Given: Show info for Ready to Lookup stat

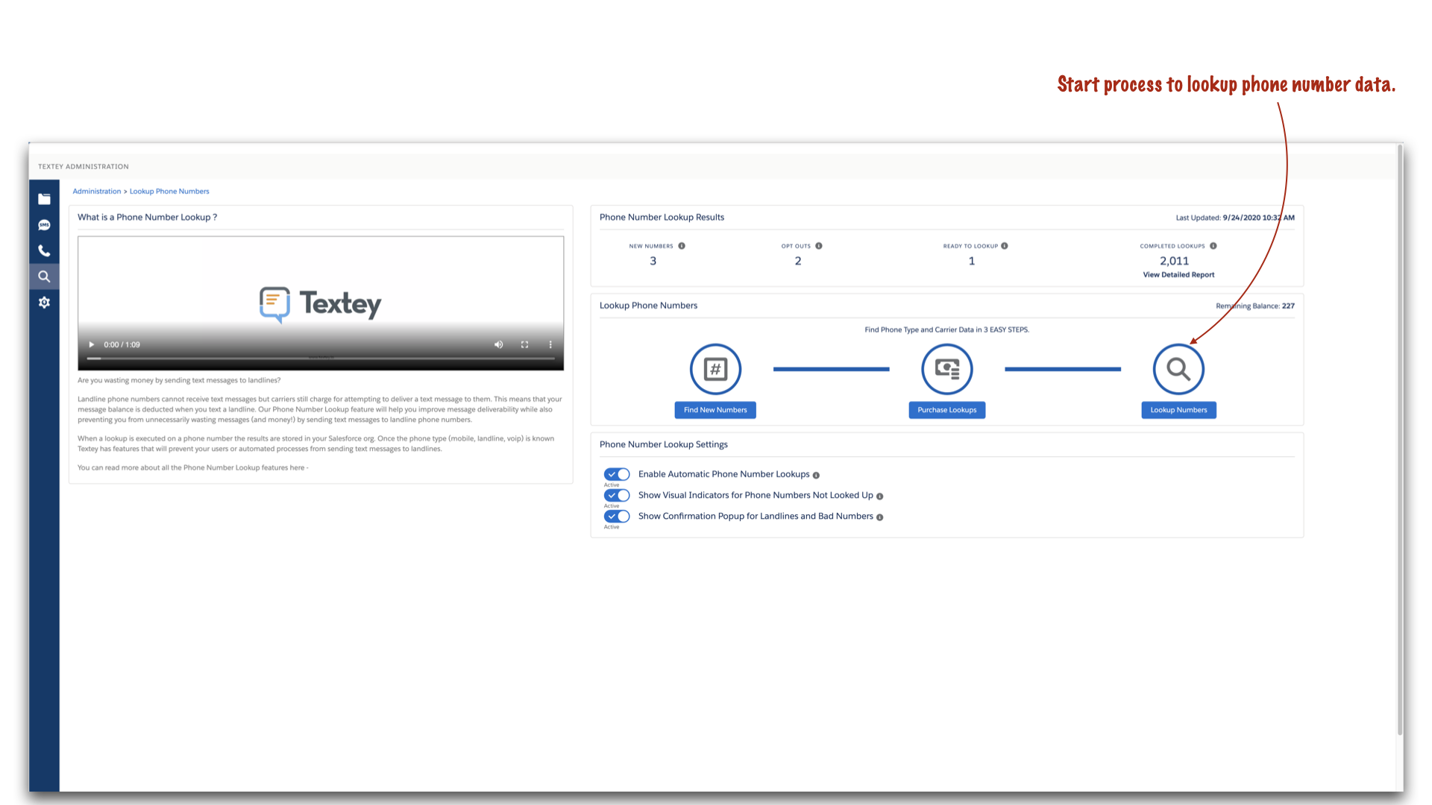Looking at the screenshot, I should (1005, 246).
